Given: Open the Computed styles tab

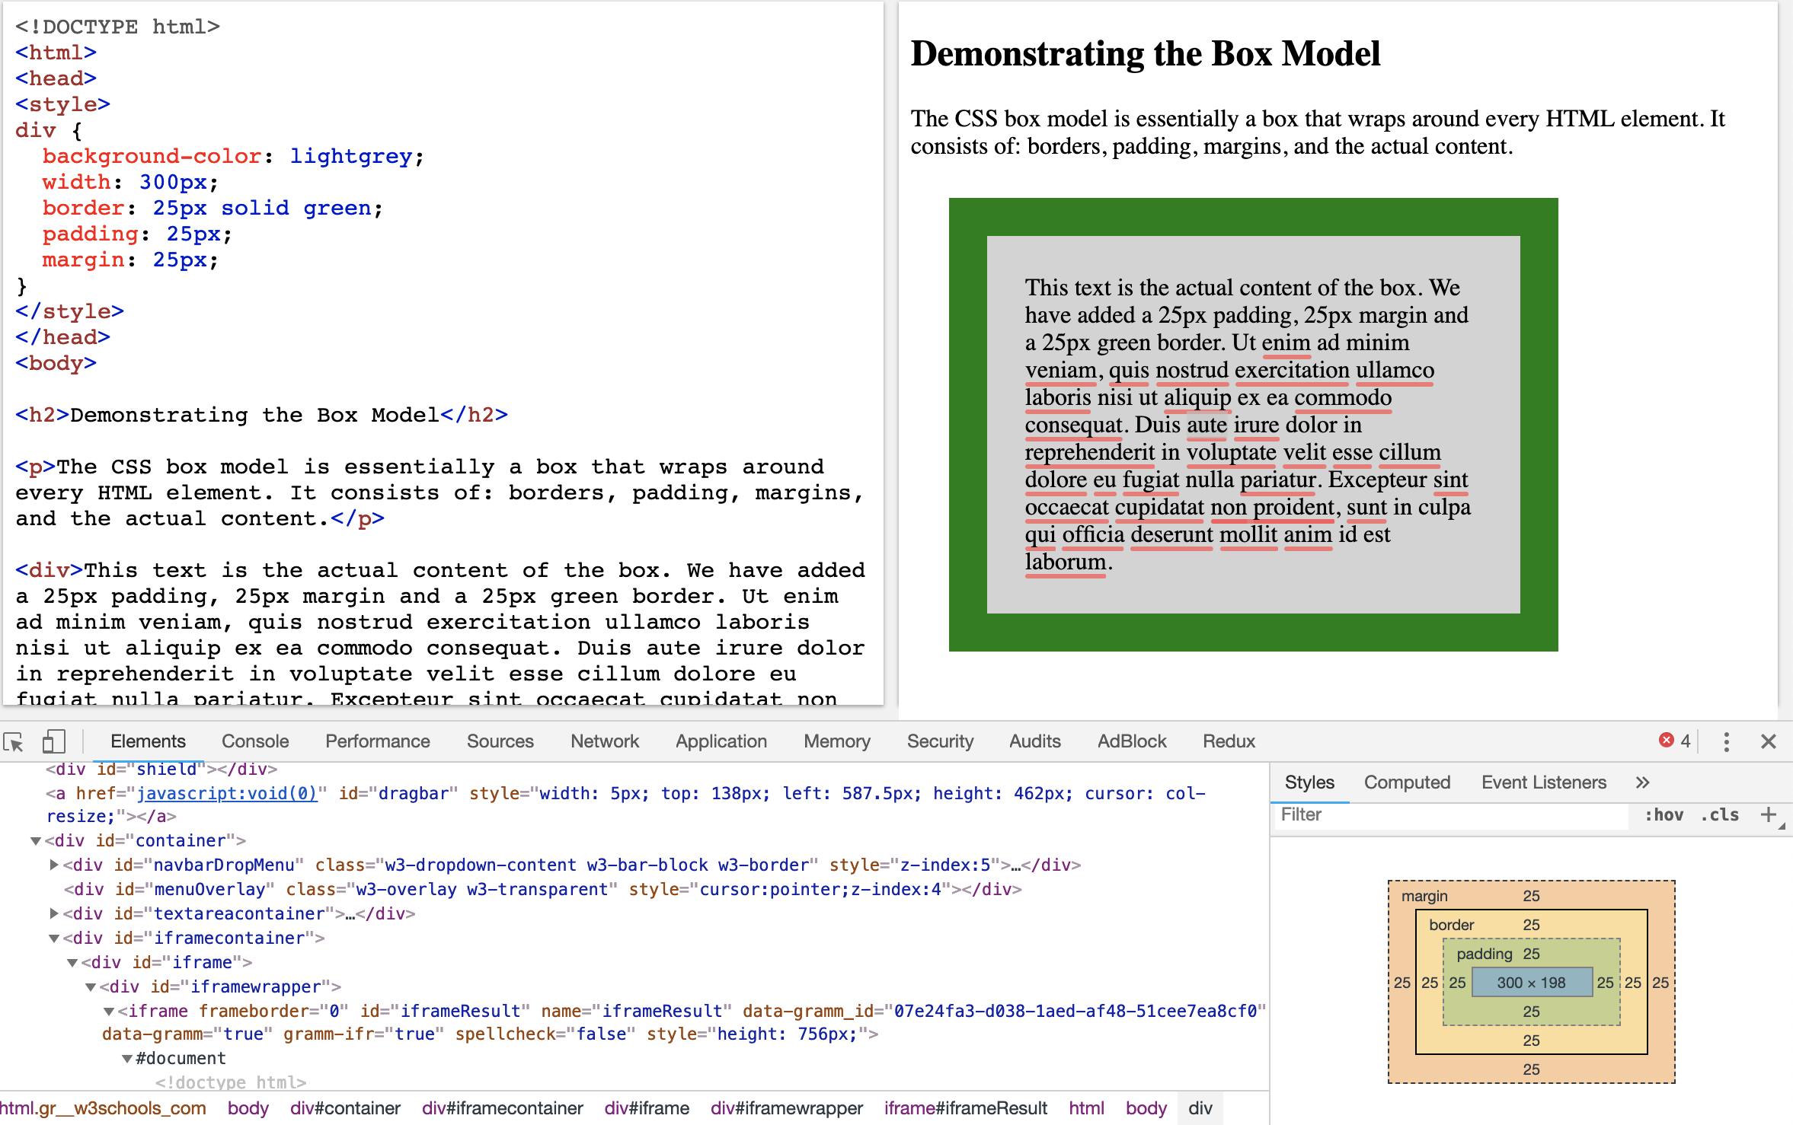Looking at the screenshot, I should [1406, 782].
